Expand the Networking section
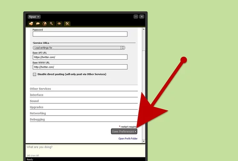Image resolution: width=238 pixels, height=161 pixels. coord(38,113)
